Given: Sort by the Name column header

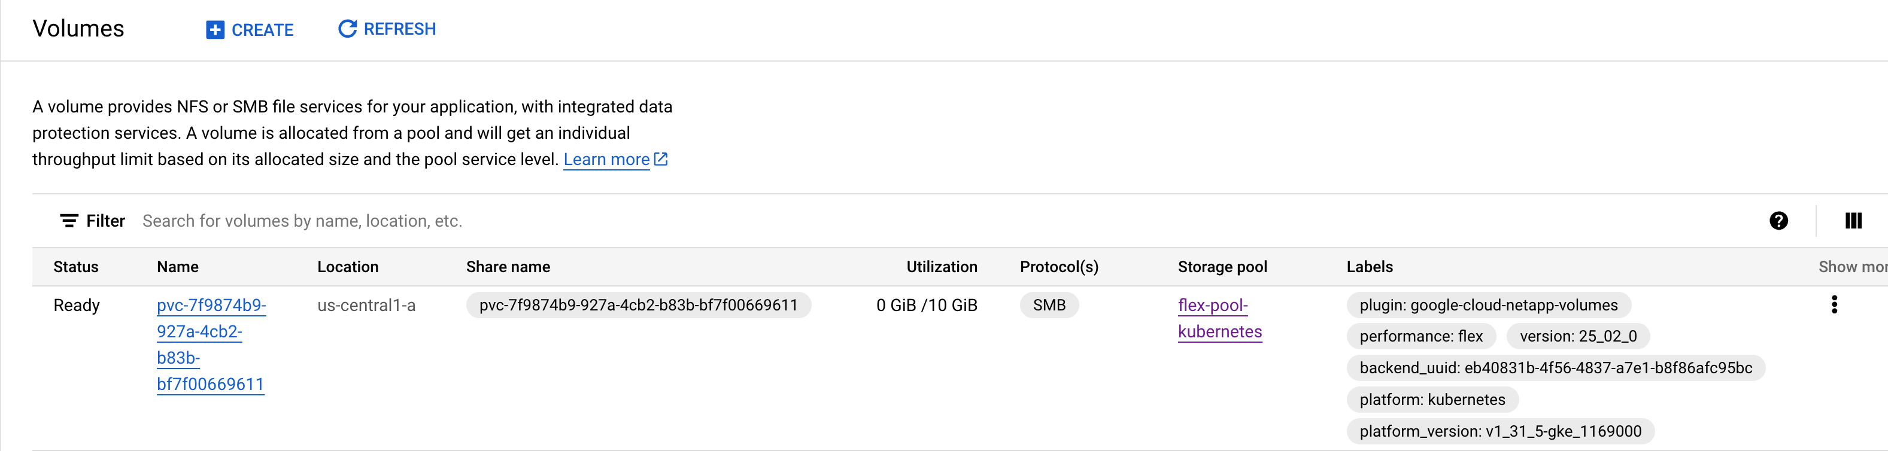Looking at the screenshot, I should (x=177, y=267).
